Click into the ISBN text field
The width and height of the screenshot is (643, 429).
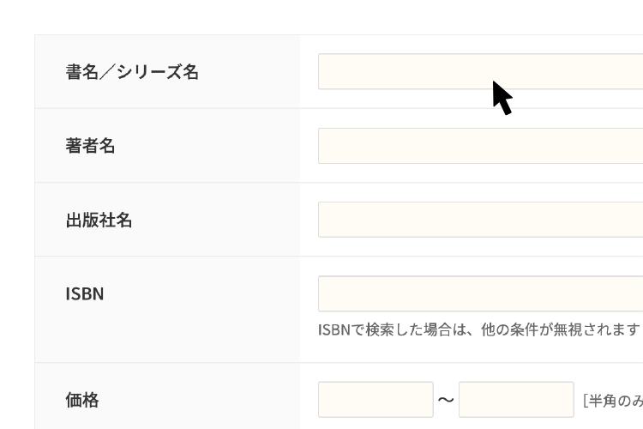pyautogui.click(x=480, y=293)
